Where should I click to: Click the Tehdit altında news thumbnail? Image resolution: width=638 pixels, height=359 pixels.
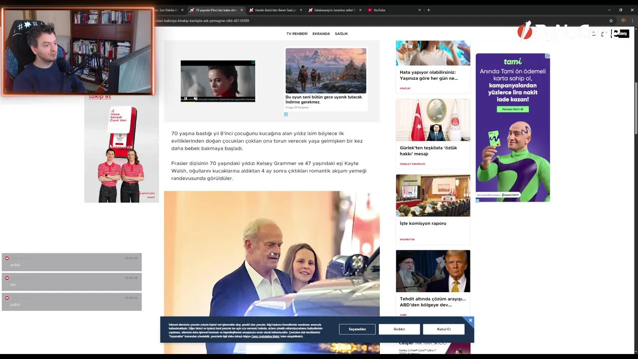(433, 271)
